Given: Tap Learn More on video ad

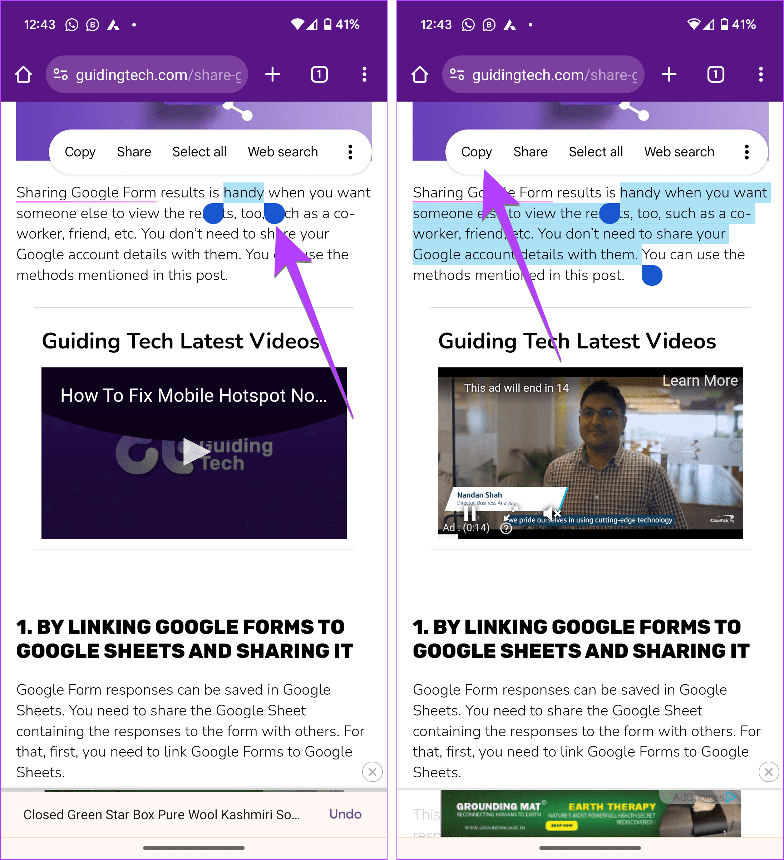Looking at the screenshot, I should point(700,380).
